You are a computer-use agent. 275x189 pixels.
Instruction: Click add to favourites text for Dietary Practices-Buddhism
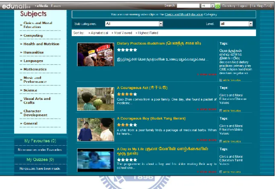(x=232, y=80)
